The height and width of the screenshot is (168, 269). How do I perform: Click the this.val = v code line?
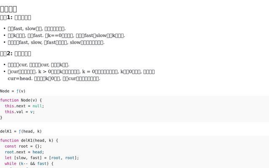(19, 112)
